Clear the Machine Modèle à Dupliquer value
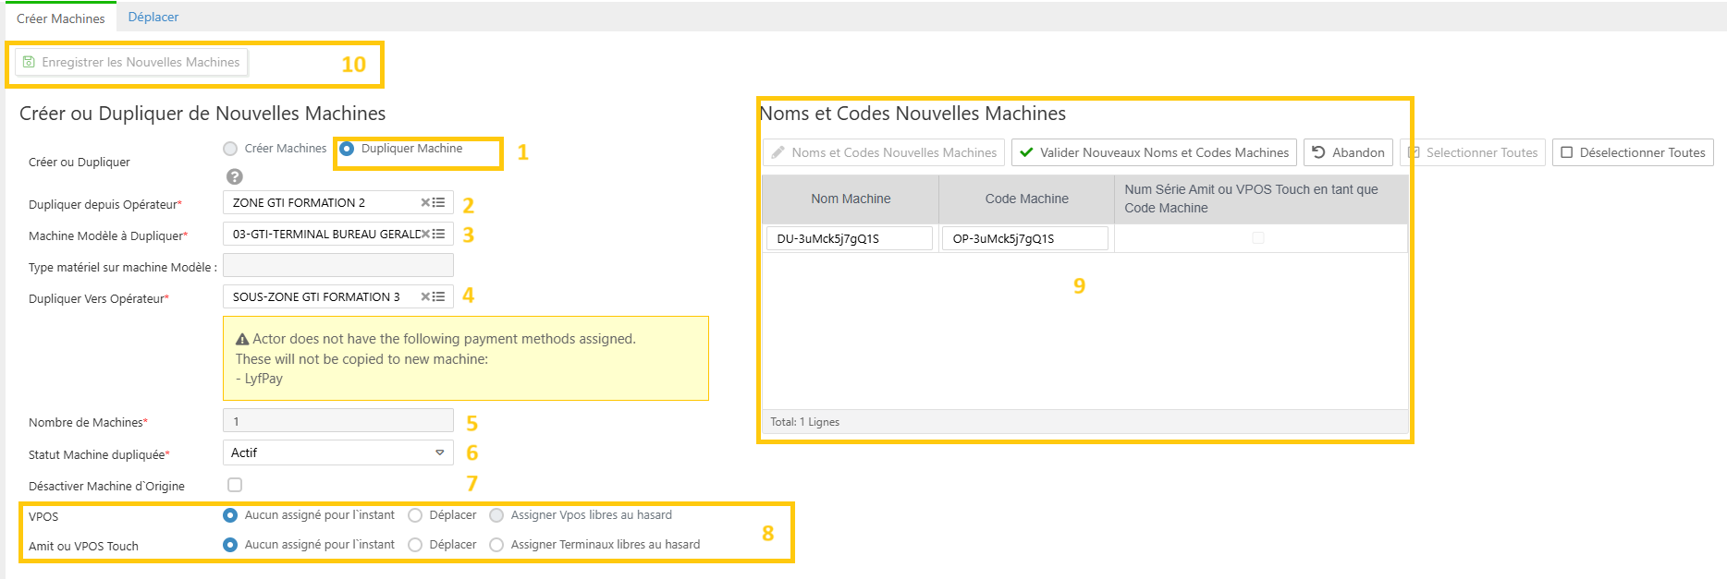The image size is (1727, 579). click(425, 235)
